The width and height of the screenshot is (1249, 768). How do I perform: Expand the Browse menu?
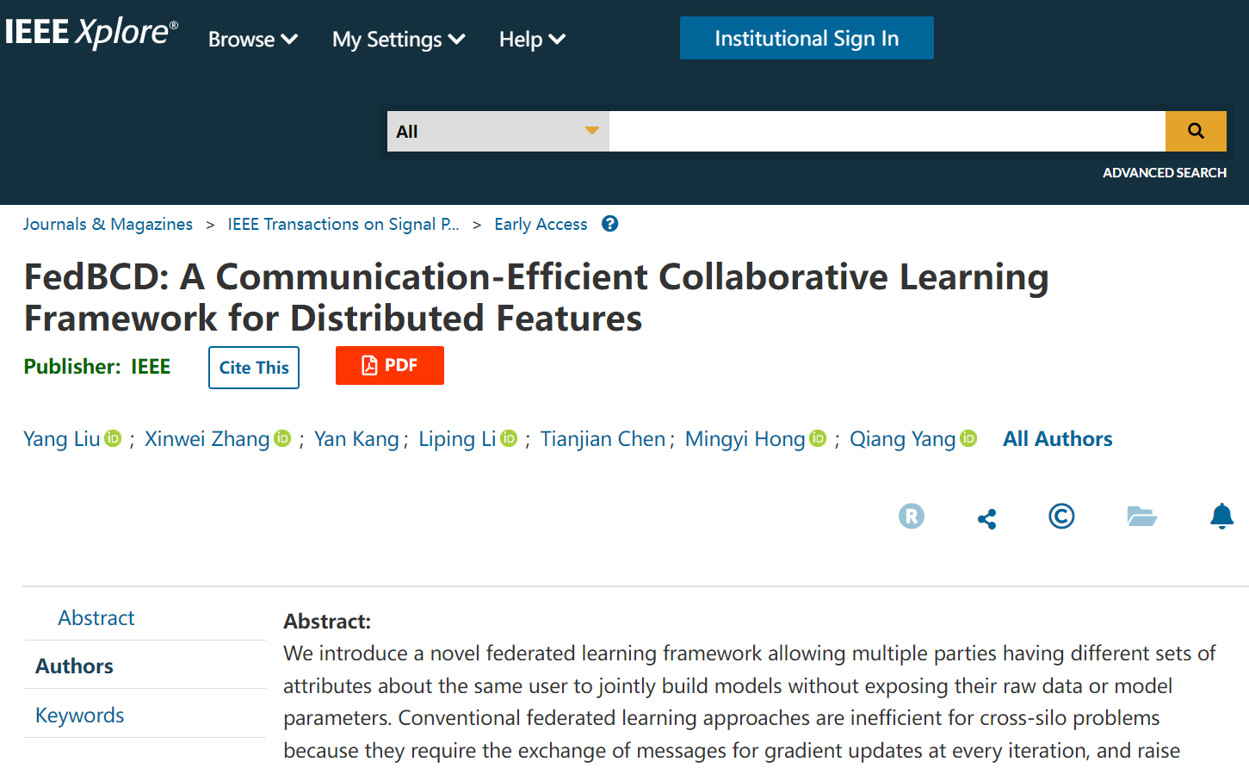click(252, 40)
